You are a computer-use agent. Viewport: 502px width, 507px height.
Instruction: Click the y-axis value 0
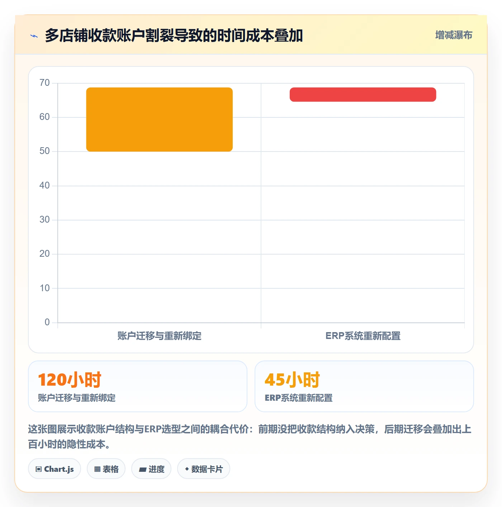coord(47,322)
